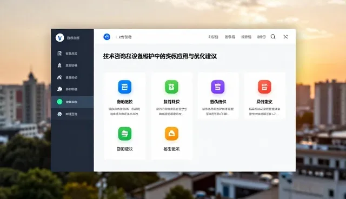
Task: Open the fourth sidebar menu item
Action: pyautogui.click(x=72, y=89)
